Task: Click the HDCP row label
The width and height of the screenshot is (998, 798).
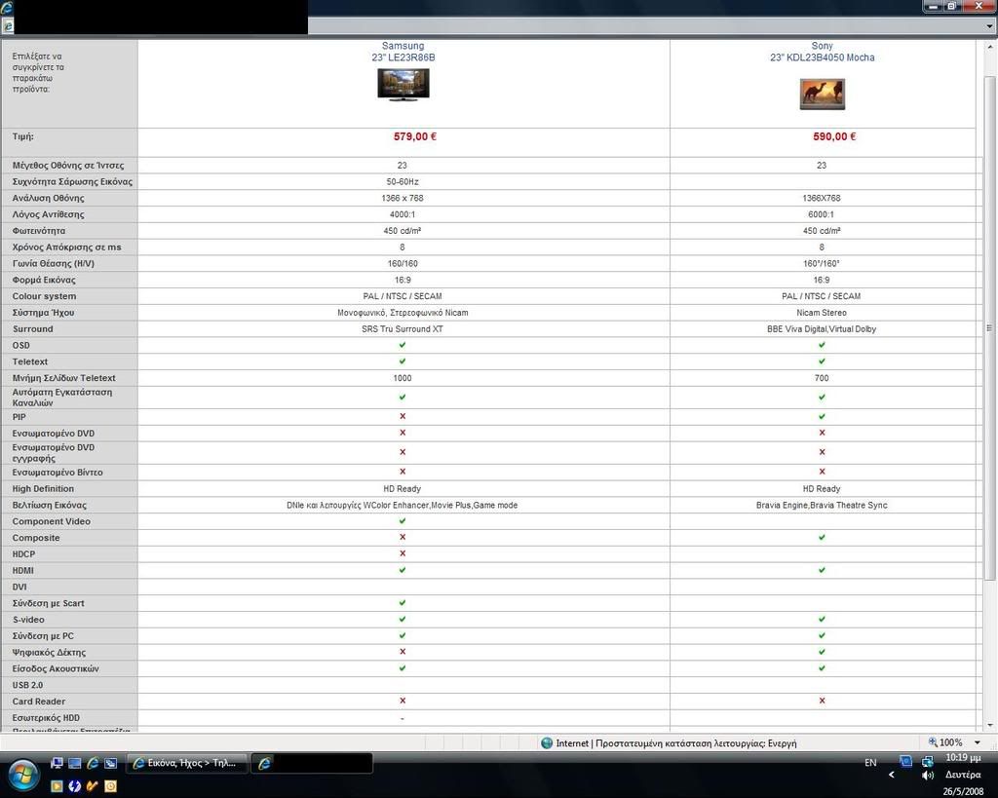Action: coord(23,554)
